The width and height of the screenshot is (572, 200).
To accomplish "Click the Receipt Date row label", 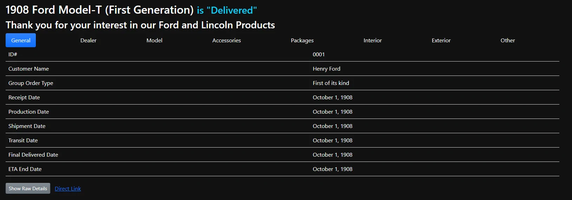I will pyautogui.click(x=24, y=97).
